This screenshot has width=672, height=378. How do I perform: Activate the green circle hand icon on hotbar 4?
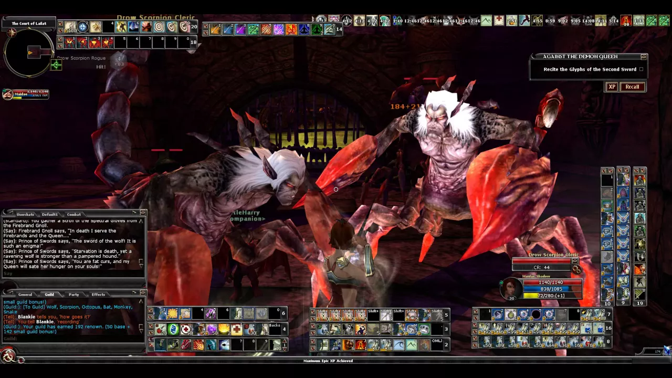[x=173, y=329]
